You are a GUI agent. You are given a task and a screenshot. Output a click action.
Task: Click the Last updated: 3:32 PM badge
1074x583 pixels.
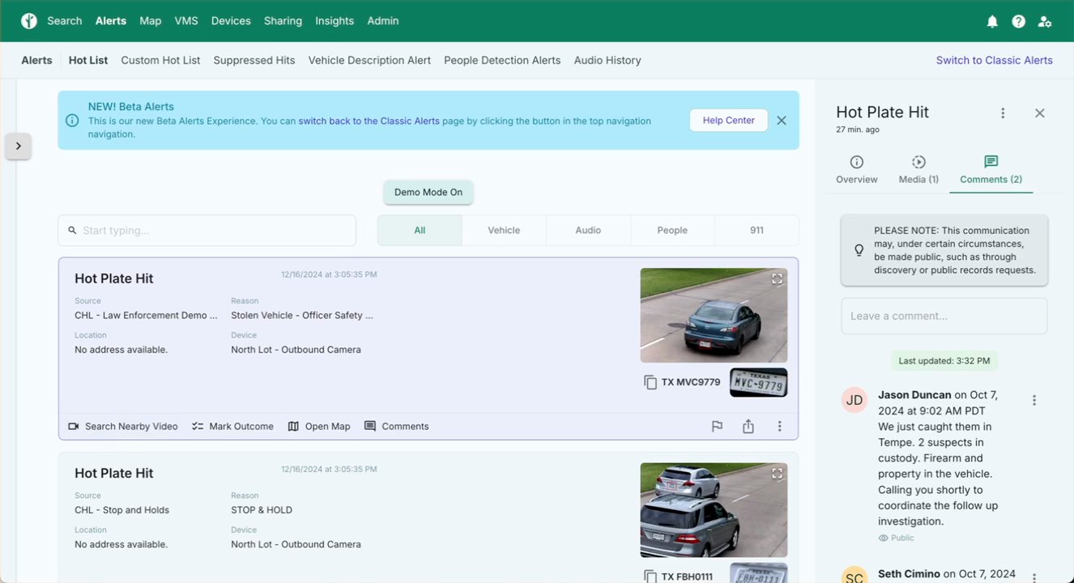point(944,361)
